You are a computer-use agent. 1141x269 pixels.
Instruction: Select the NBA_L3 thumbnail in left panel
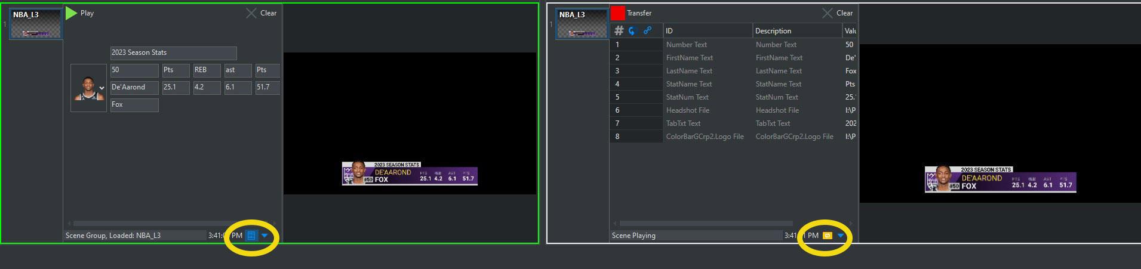pos(36,24)
